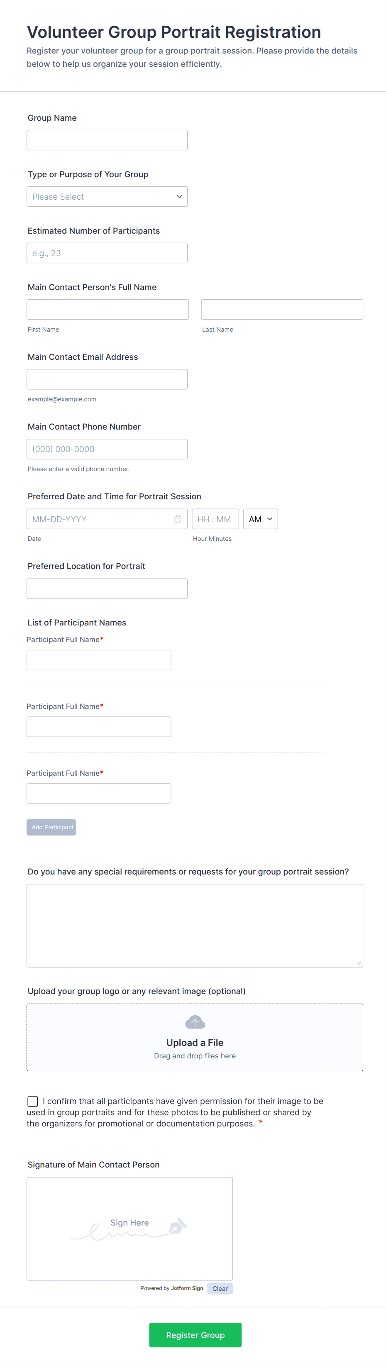Open the Jotform Sign link
The image size is (386, 1368).
(187, 1288)
